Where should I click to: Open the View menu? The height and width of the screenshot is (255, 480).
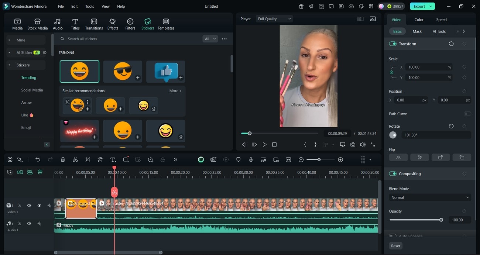click(106, 6)
